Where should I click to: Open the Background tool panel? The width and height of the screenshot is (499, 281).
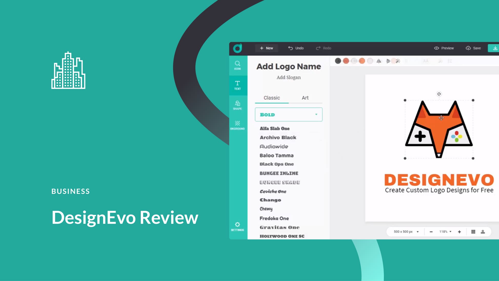click(237, 125)
